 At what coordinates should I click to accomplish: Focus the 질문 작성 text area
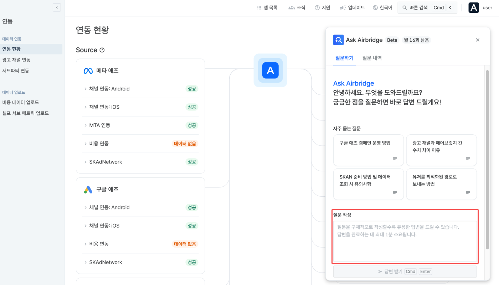click(405, 242)
